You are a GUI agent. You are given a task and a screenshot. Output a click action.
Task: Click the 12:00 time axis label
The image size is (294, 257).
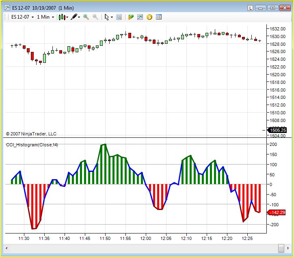[x=146, y=238]
